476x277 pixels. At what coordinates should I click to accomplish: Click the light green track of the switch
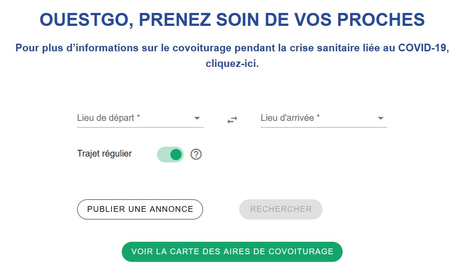[x=162, y=154]
